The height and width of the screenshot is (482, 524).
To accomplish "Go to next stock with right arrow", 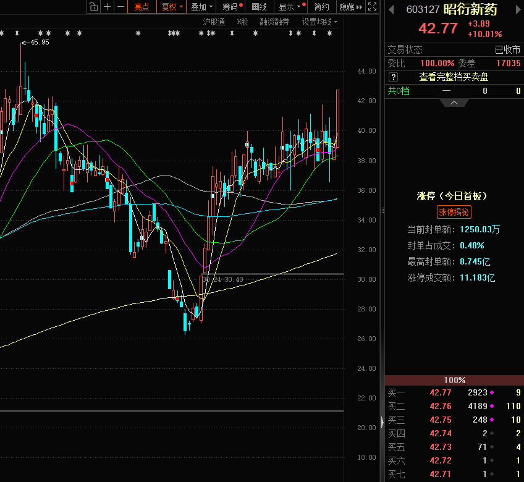I will click(518, 10).
